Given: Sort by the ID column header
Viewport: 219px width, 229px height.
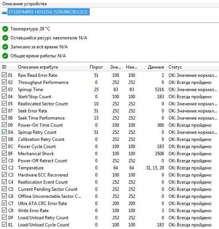Looking at the screenshot, I should 8,67.
